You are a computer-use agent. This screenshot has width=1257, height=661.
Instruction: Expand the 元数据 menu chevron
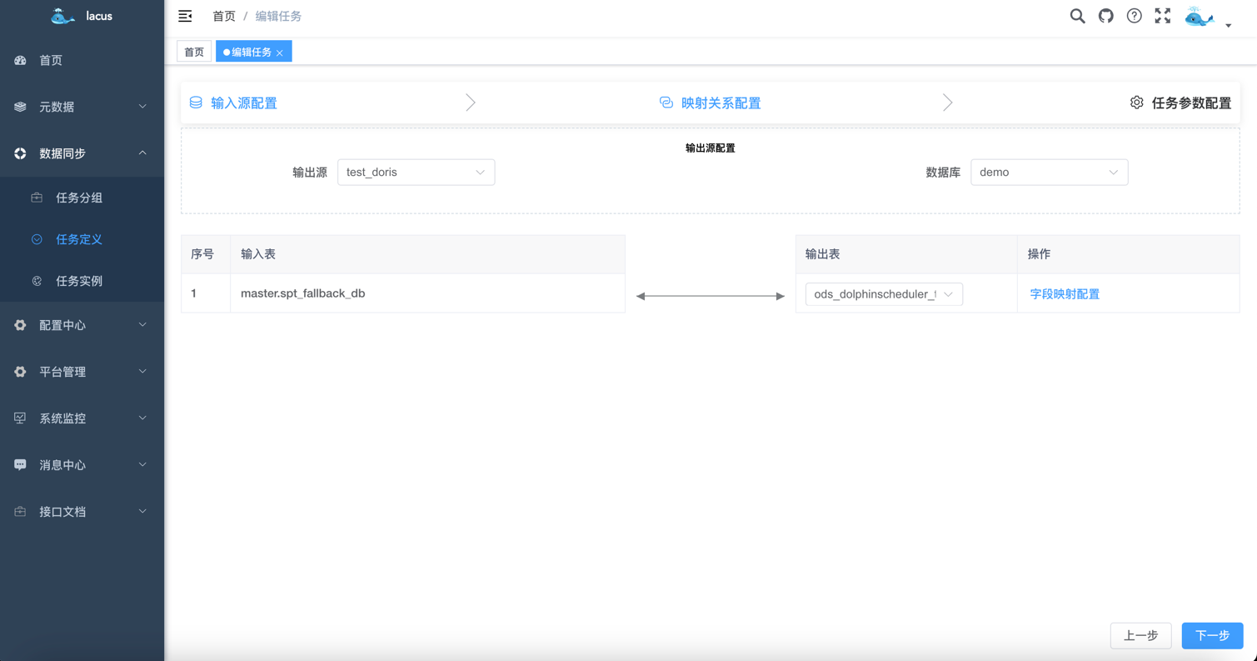click(x=142, y=107)
